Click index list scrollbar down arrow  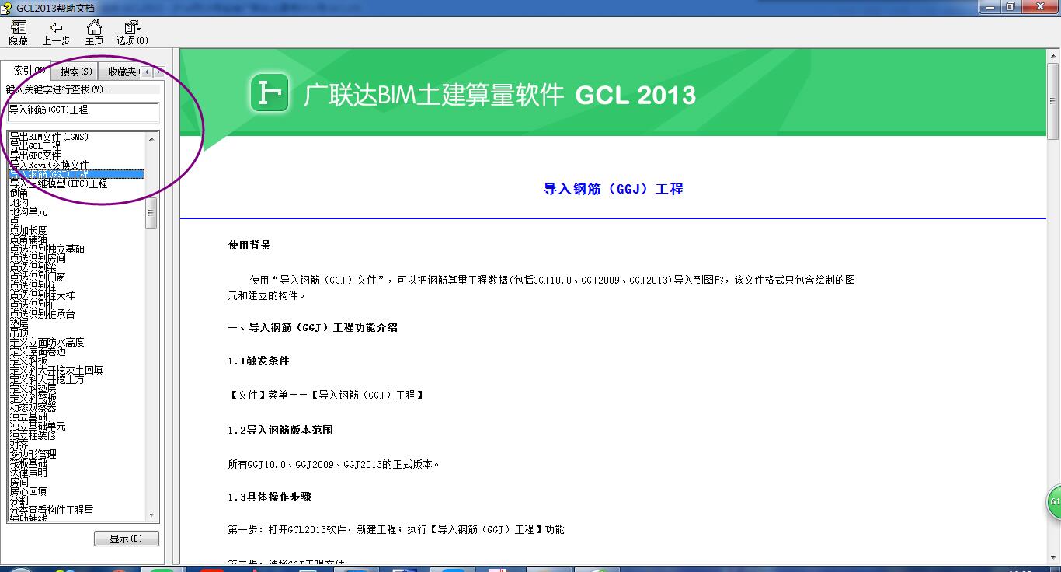point(151,515)
